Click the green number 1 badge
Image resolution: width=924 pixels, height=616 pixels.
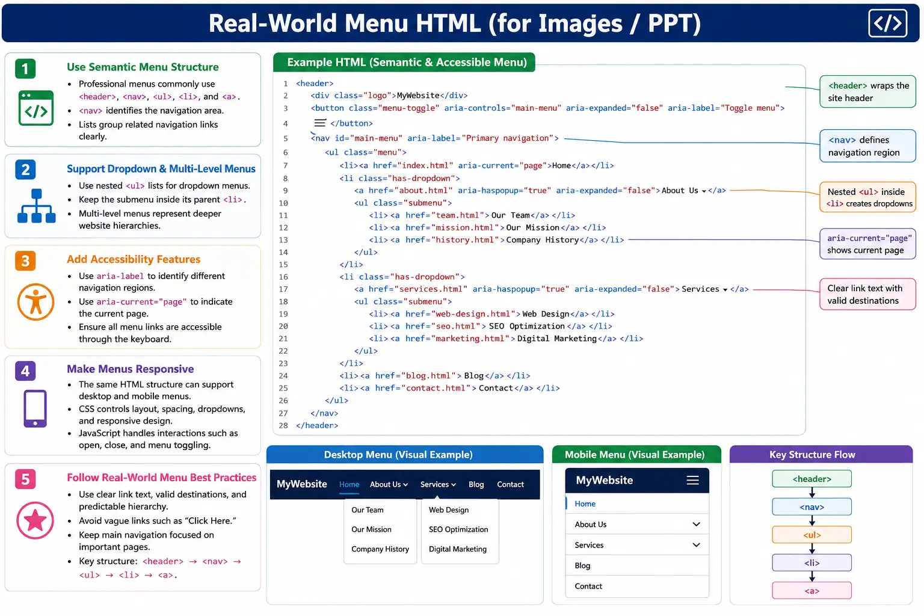[25, 69]
